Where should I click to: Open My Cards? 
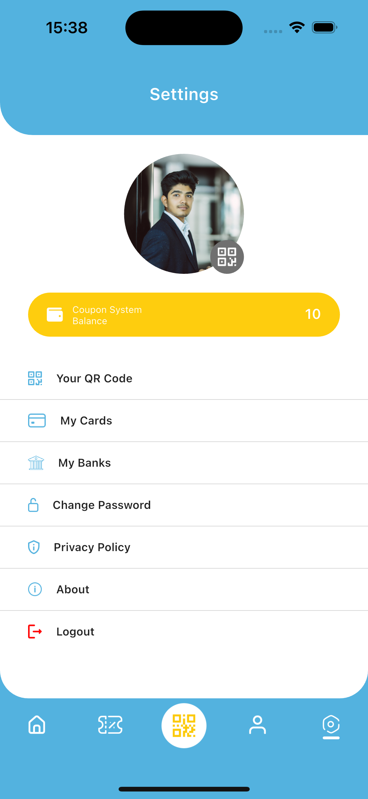[86, 421]
